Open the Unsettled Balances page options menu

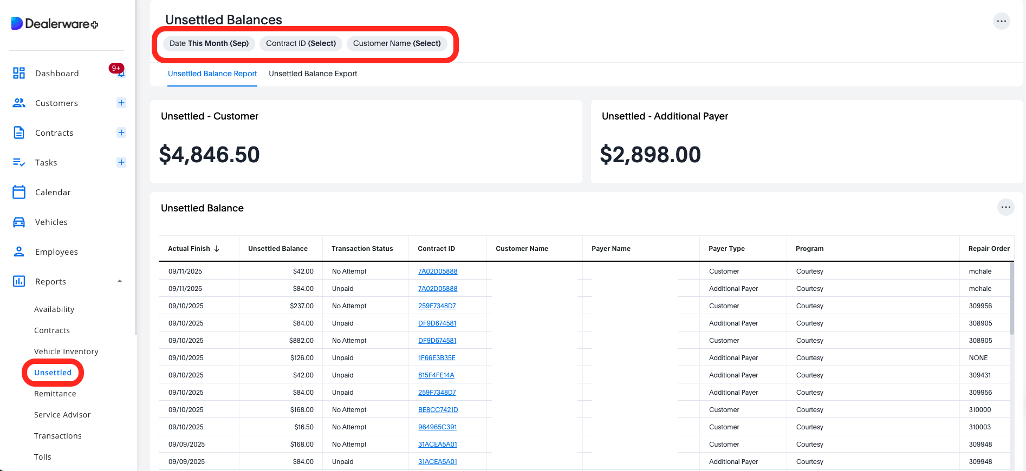pos(1001,21)
